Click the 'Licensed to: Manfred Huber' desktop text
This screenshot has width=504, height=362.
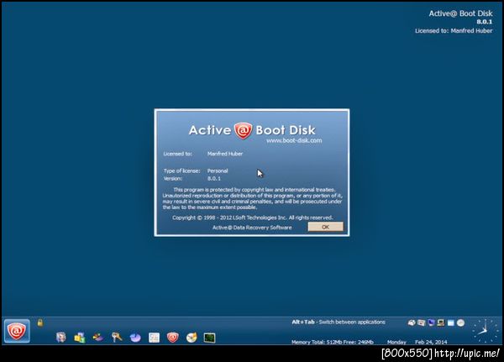pos(454,31)
